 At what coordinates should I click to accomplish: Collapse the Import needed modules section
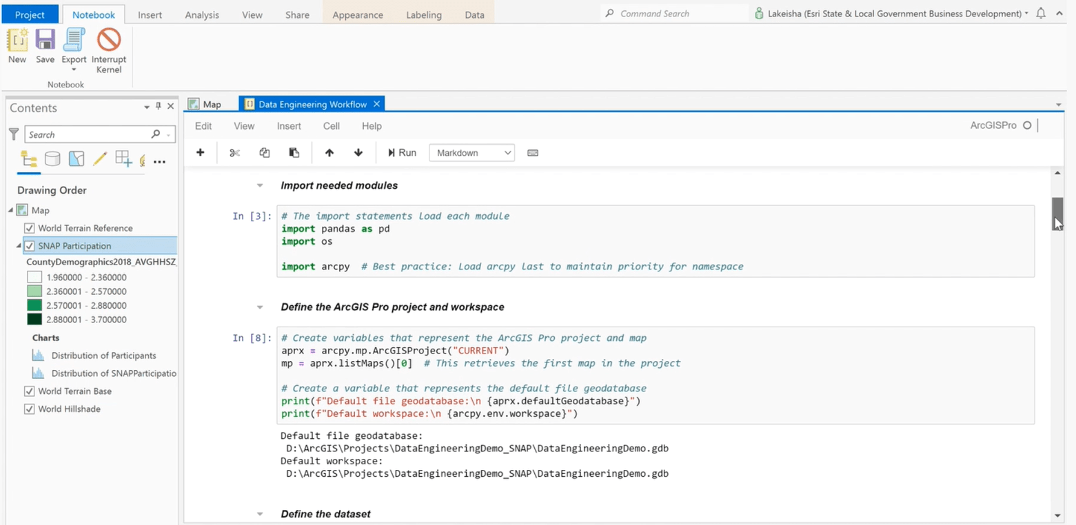[260, 185]
